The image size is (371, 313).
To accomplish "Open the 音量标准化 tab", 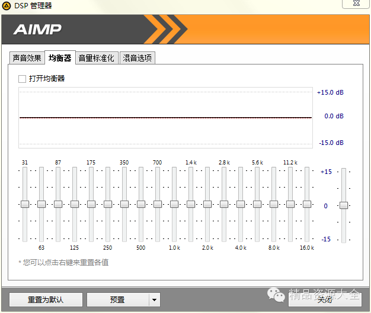I will pyautogui.click(x=97, y=58).
